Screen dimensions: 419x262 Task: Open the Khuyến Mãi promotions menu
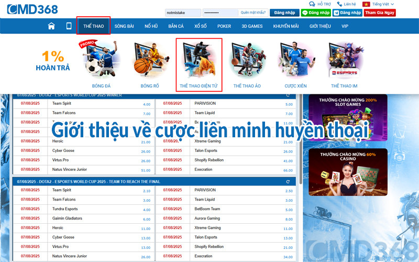[x=285, y=26]
